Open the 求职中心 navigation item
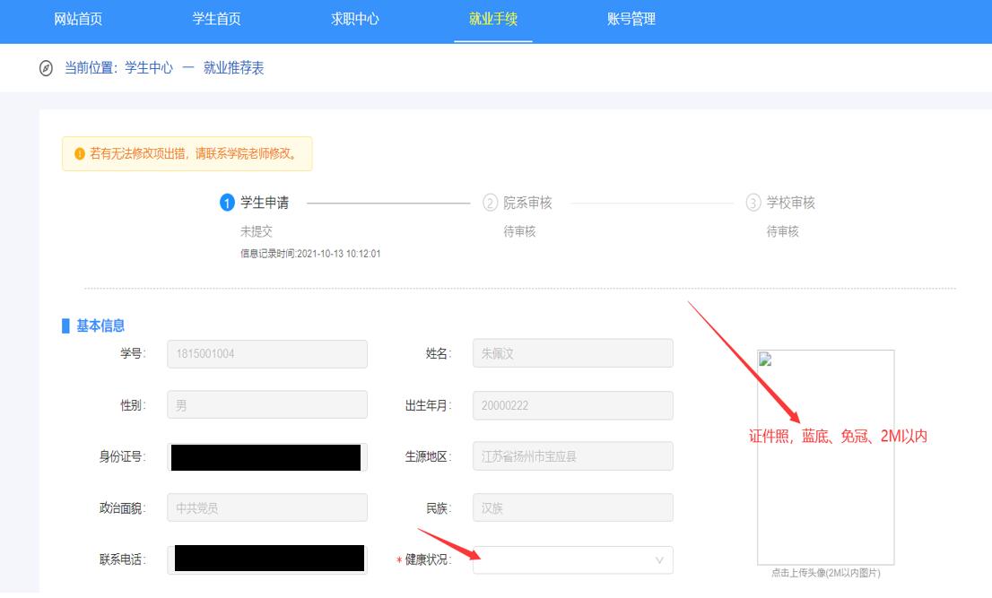The height and width of the screenshot is (598, 992). point(354,19)
